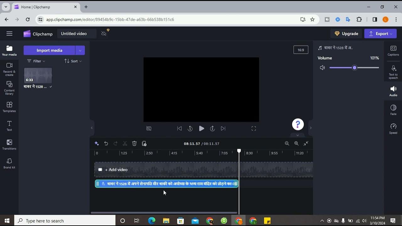Open Your media tab

9,51
